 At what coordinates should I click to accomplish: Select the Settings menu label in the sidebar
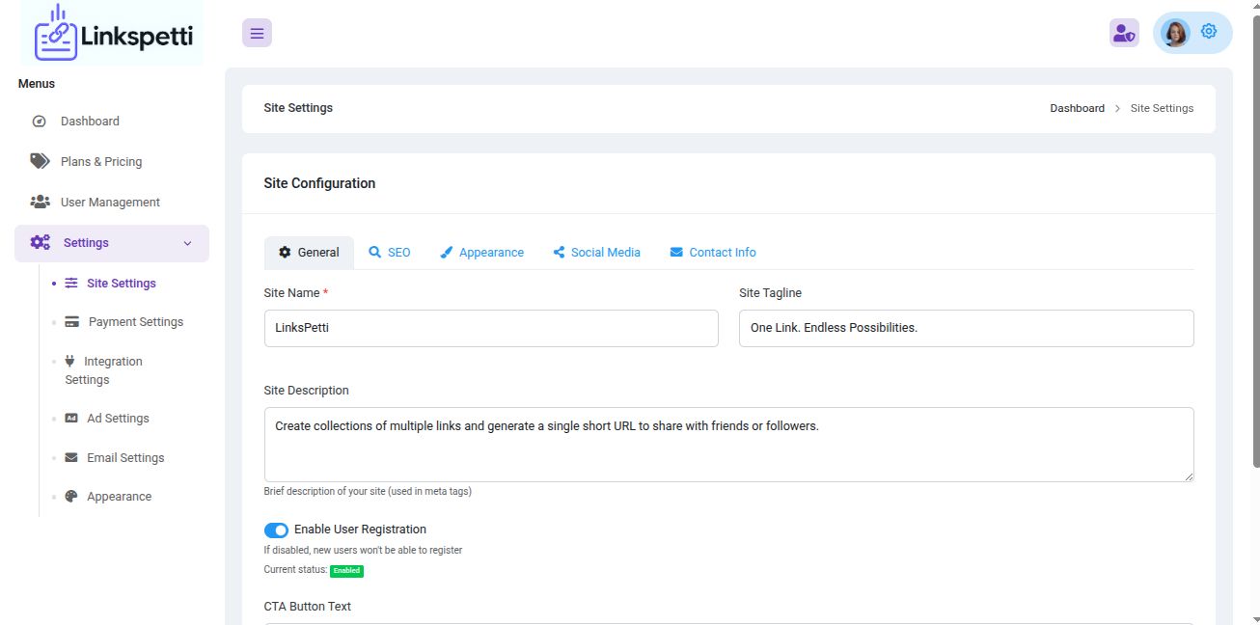[x=86, y=243]
